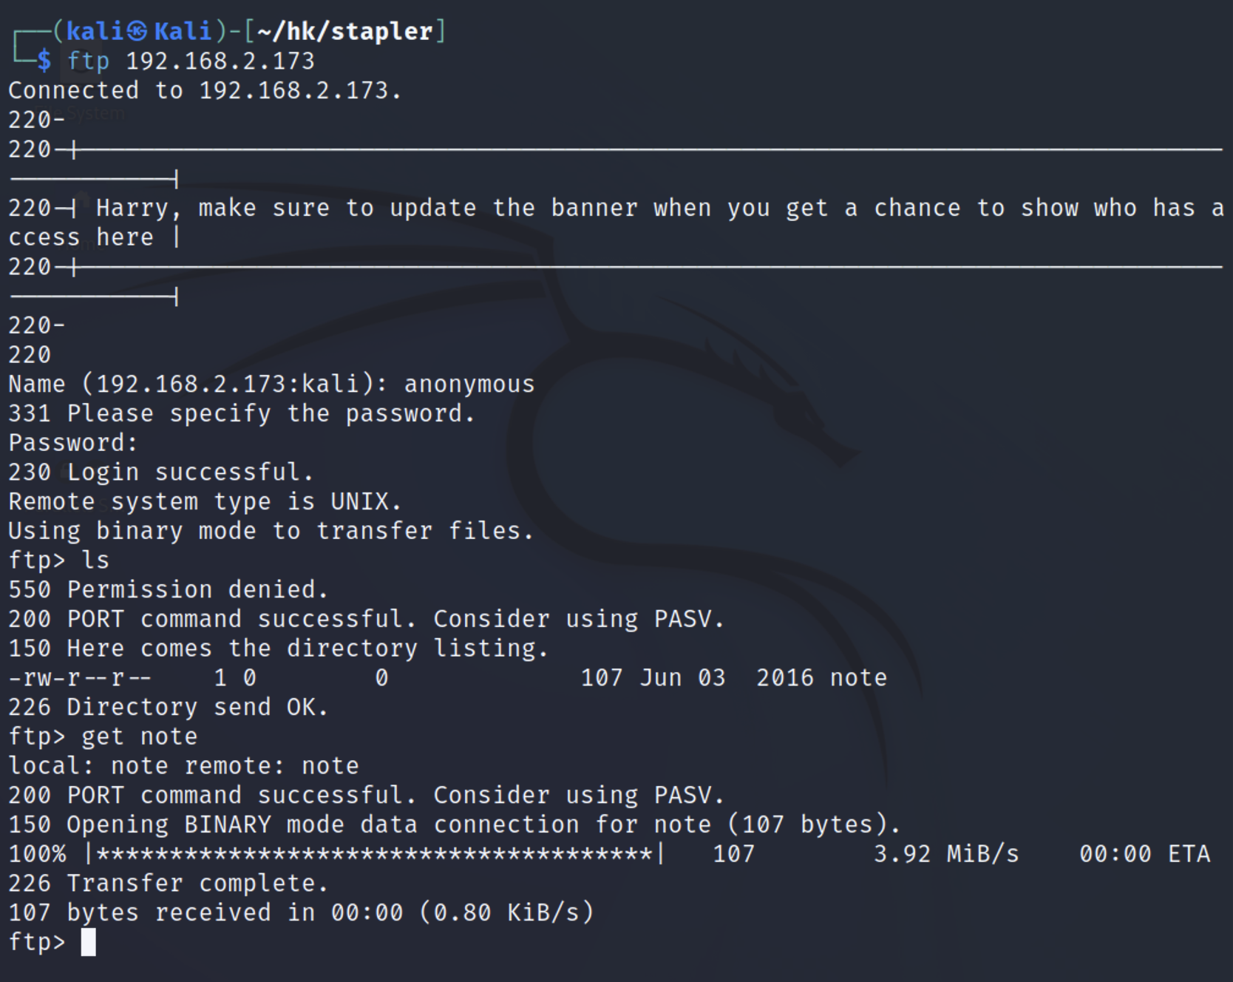This screenshot has height=982, width=1233.
Task: Click the "Password:" prompt line
Action: click(x=72, y=442)
